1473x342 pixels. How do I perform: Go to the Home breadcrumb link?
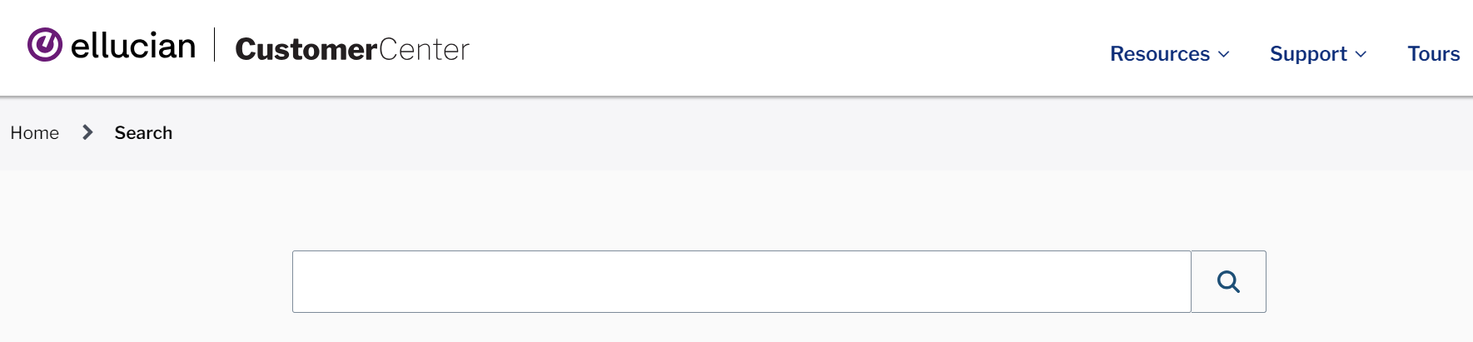(35, 133)
